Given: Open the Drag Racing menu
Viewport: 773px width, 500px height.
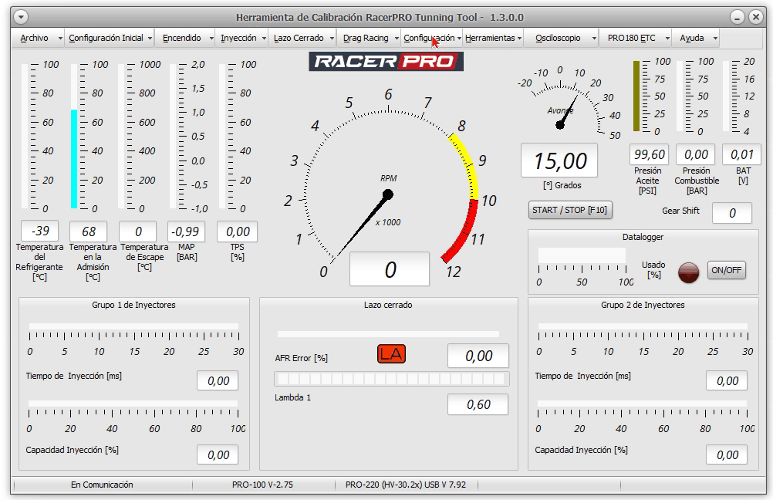Looking at the screenshot, I should click(366, 38).
